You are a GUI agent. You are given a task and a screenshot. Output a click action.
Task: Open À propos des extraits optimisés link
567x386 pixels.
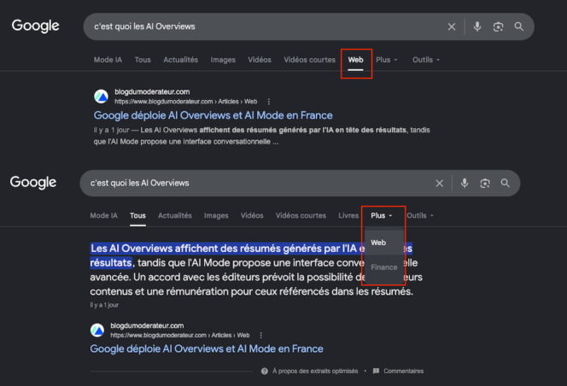(315, 371)
